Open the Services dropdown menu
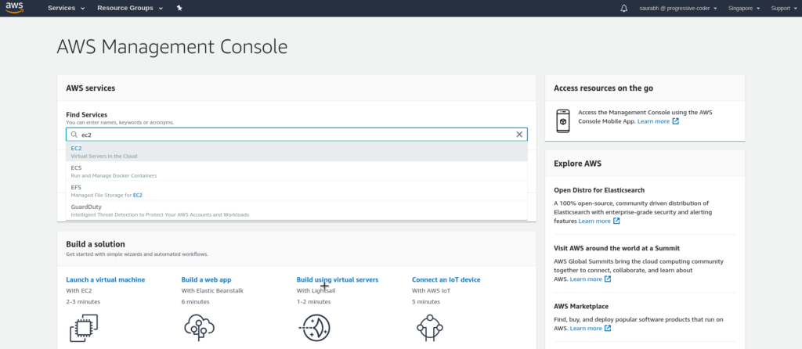 pyautogui.click(x=66, y=8)
